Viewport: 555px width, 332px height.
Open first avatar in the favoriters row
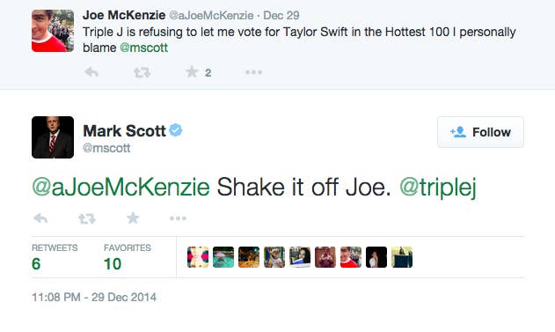click(x=198, y=257)
